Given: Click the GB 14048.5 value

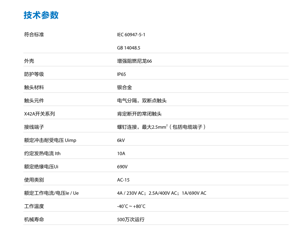Looking at the screenshot, I should [x=128, y=48].
